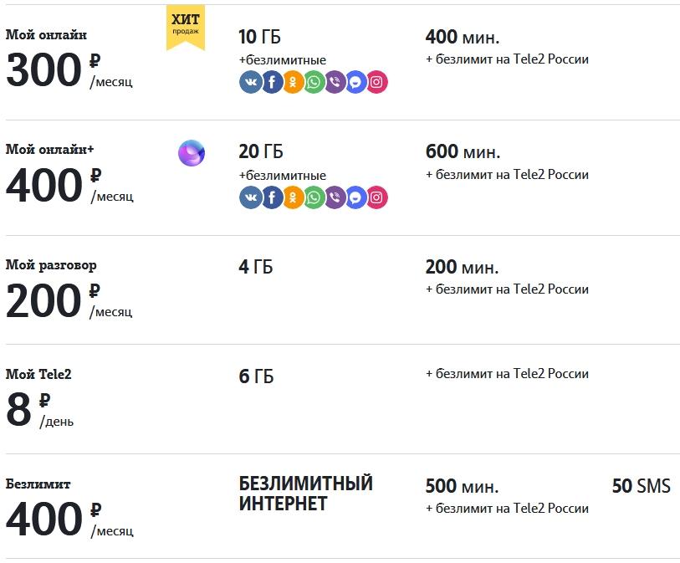Click Messenger icon in Мой онлайн+ tariff row
Image resolution: width=680 pixels, height=563 pixels.
[x=356, y=197]
